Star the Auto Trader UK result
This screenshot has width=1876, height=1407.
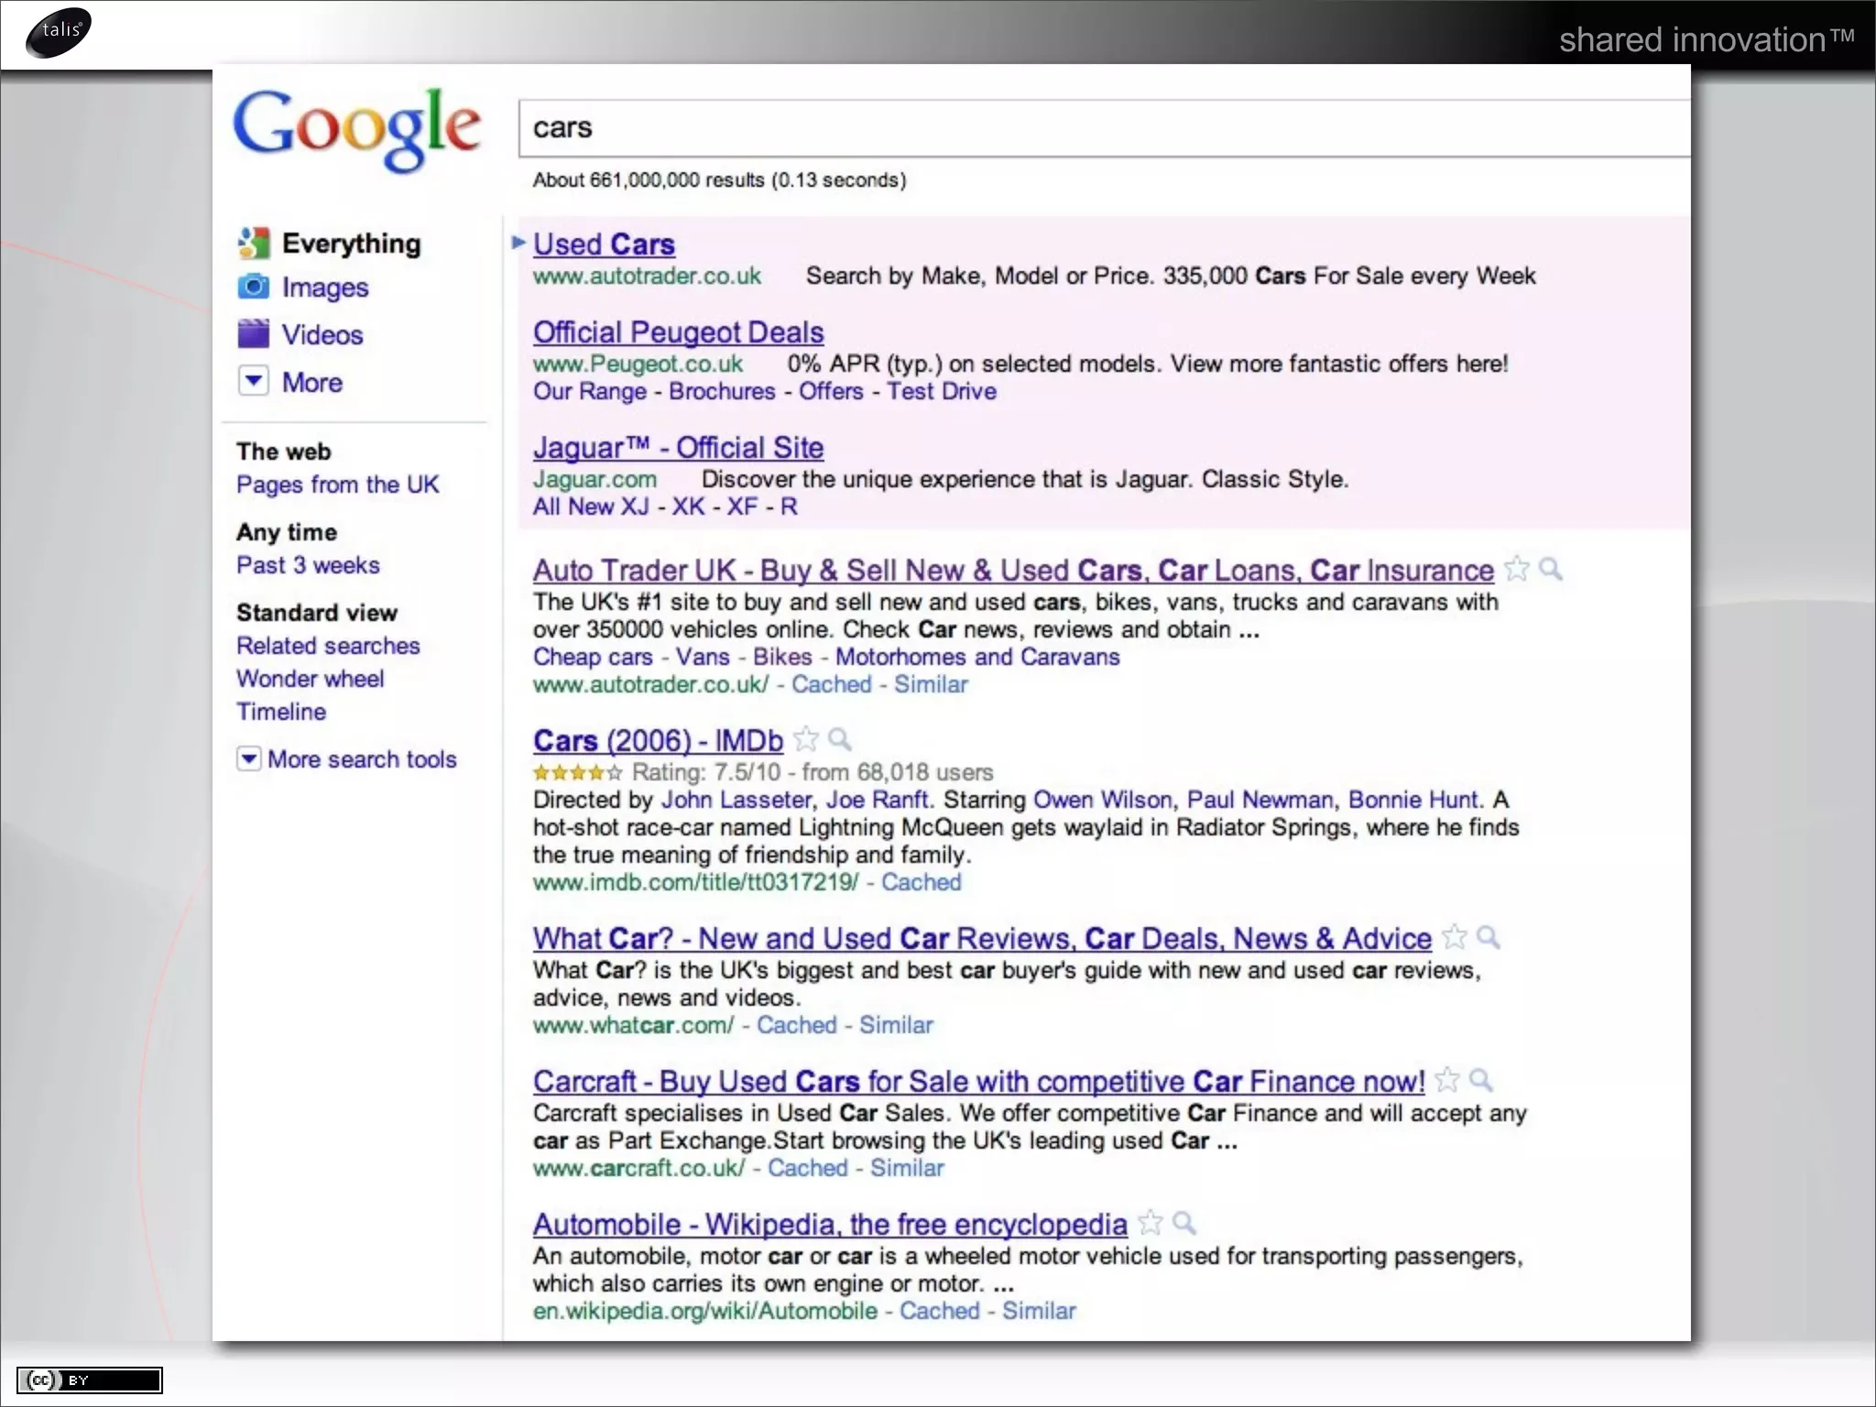[x=1517, y=569]
